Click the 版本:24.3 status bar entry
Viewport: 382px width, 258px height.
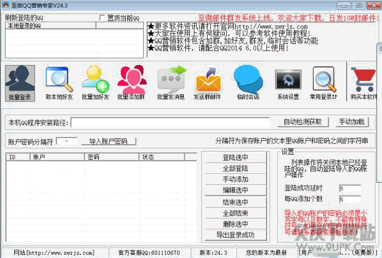tap(213, 253)
